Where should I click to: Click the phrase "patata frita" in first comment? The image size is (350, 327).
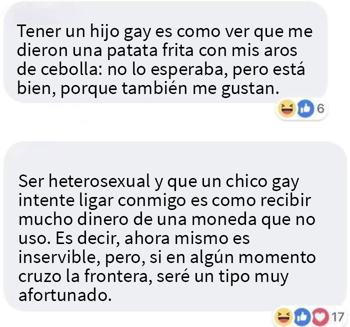pyautogui.click(x=150, y=50)
